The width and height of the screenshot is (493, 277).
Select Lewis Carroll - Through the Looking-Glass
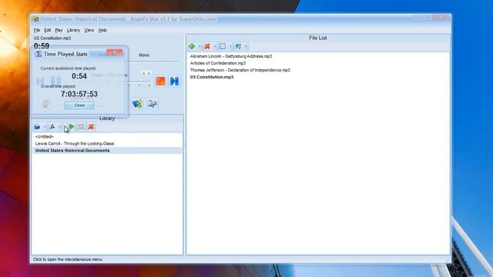[107, 144]
